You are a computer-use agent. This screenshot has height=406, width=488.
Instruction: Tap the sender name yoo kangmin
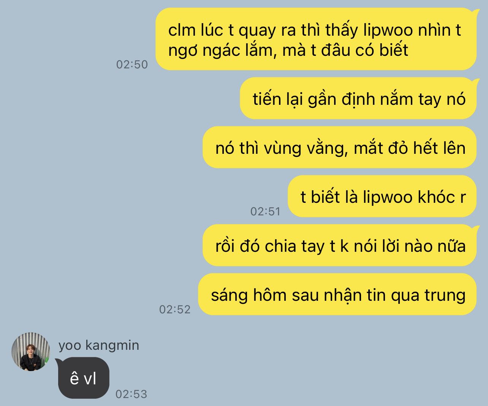point(99,345)
